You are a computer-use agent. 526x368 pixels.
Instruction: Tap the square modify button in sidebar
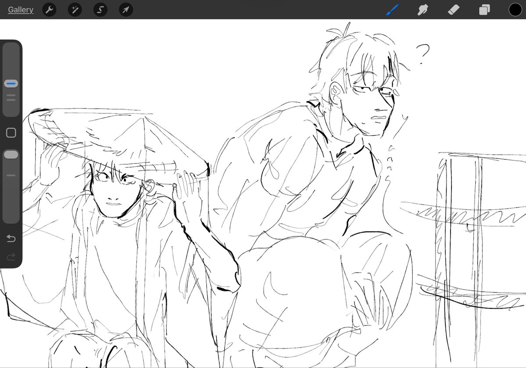[11, 133]
